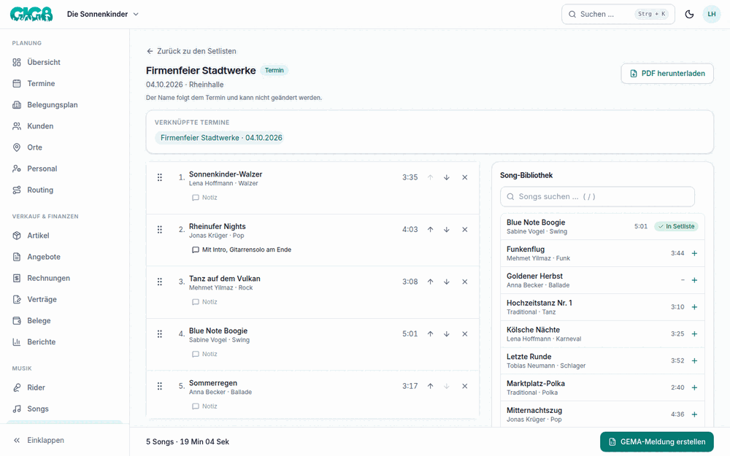Remove Sommerregen from setlist
The width and height of the screenshot is (730, 456).
click(464, 386)
